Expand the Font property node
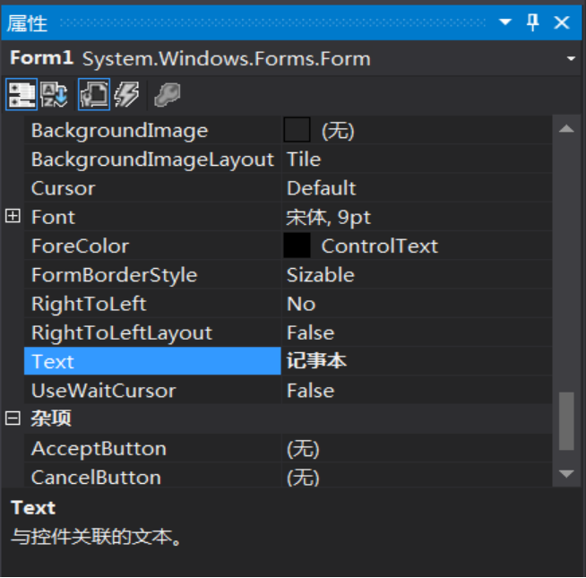 [13, 217]
